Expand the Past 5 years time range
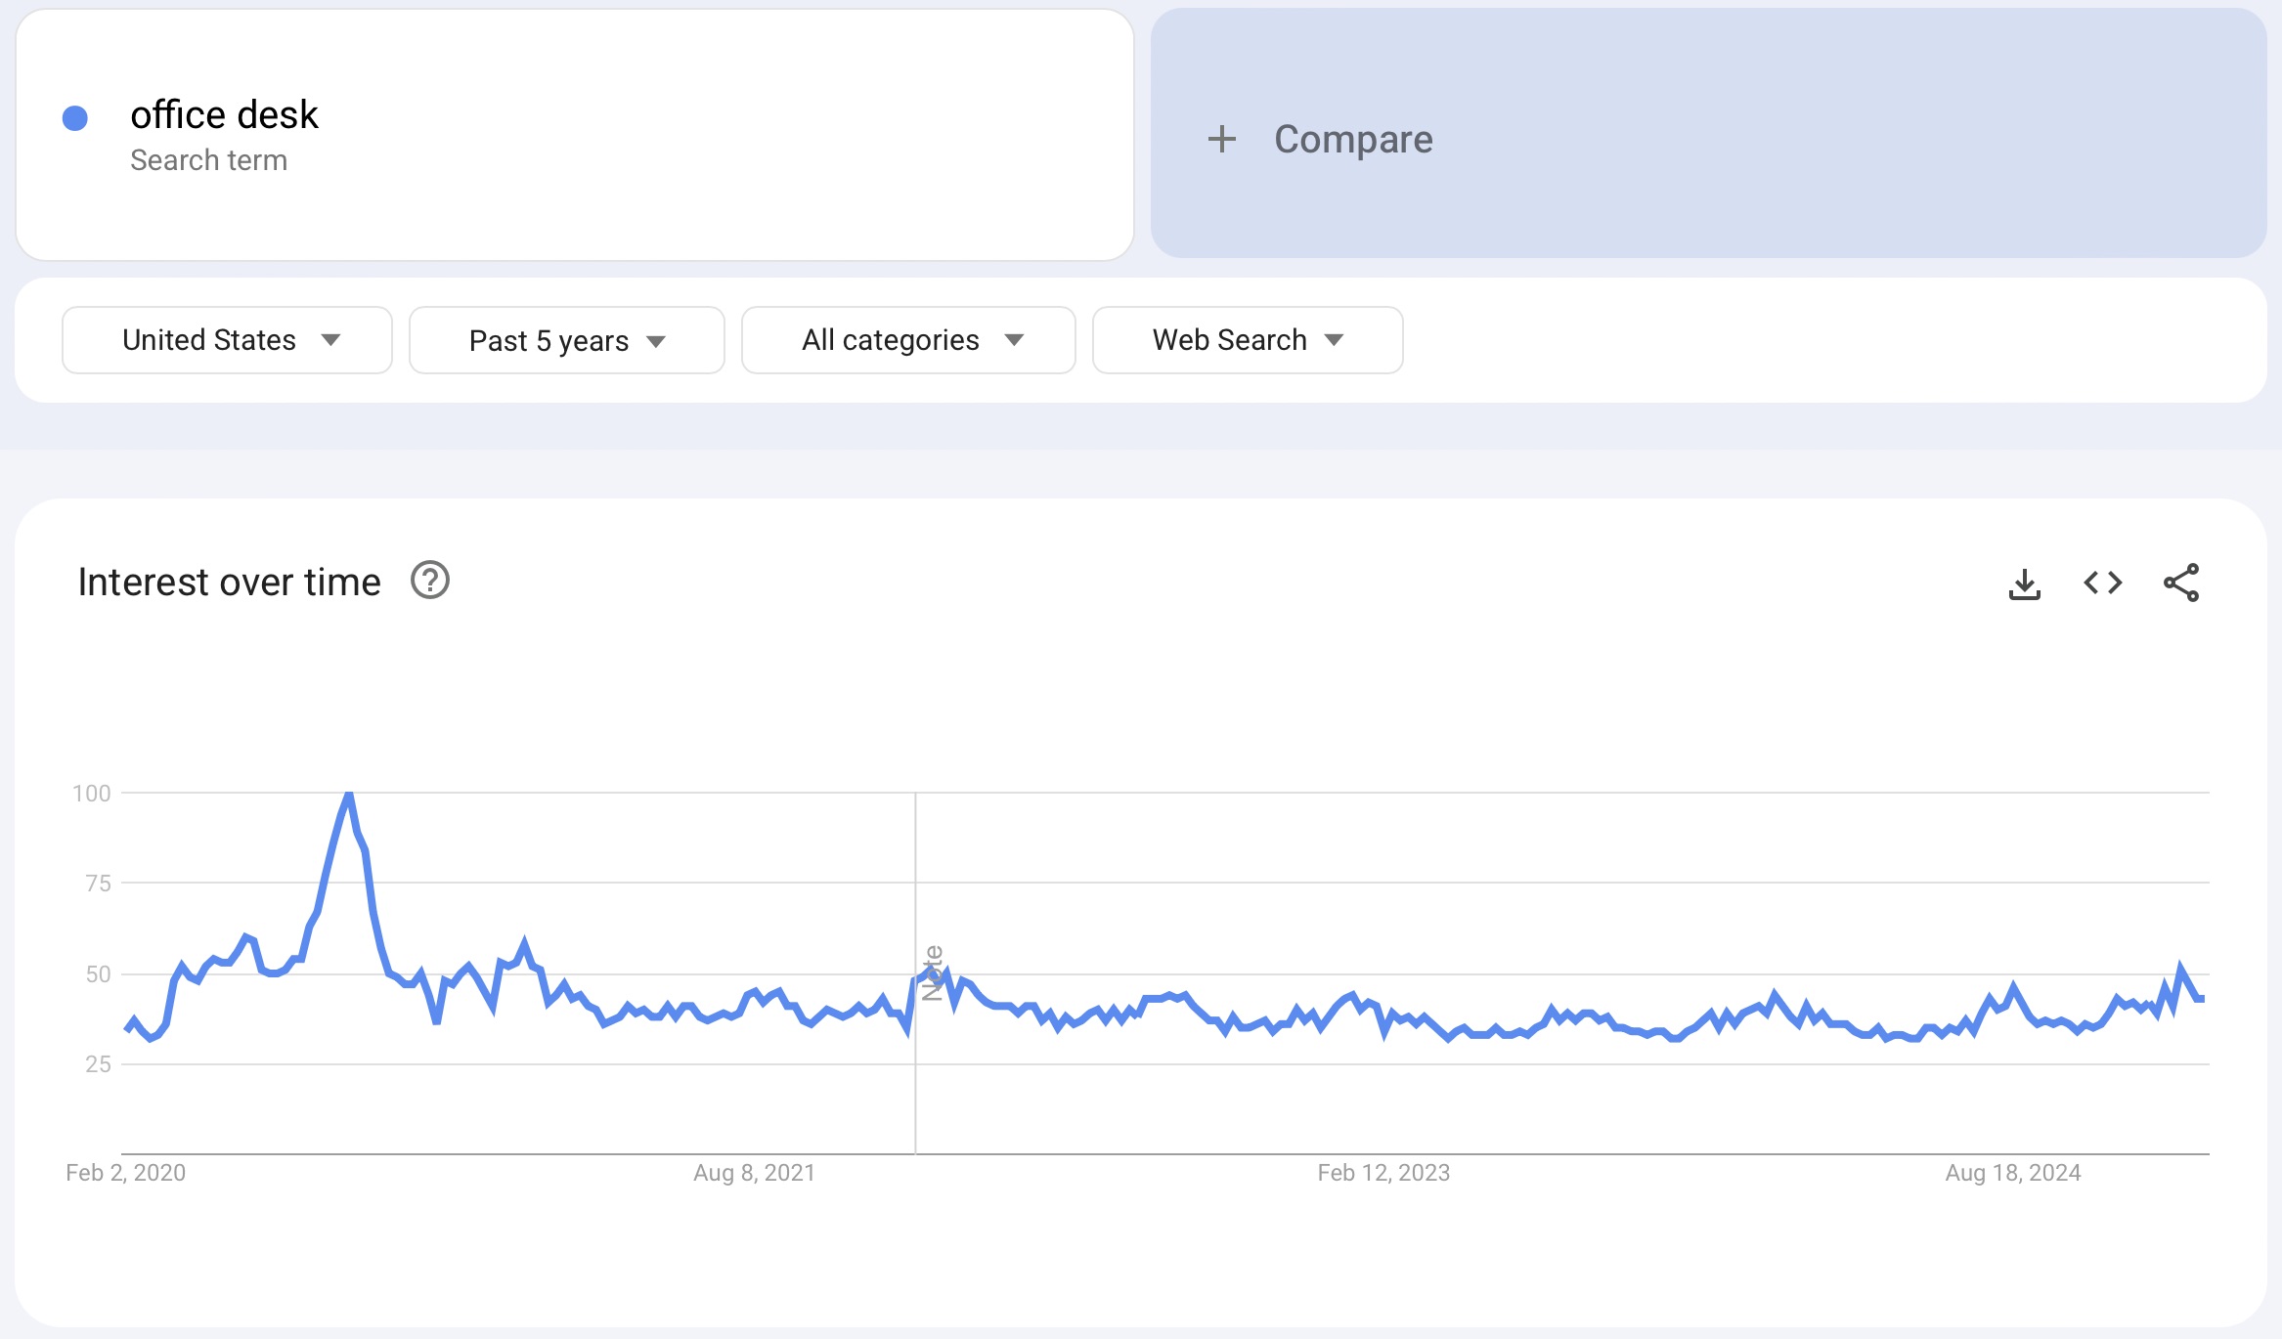This screenshot has height=1339, width=2282. 566,340
